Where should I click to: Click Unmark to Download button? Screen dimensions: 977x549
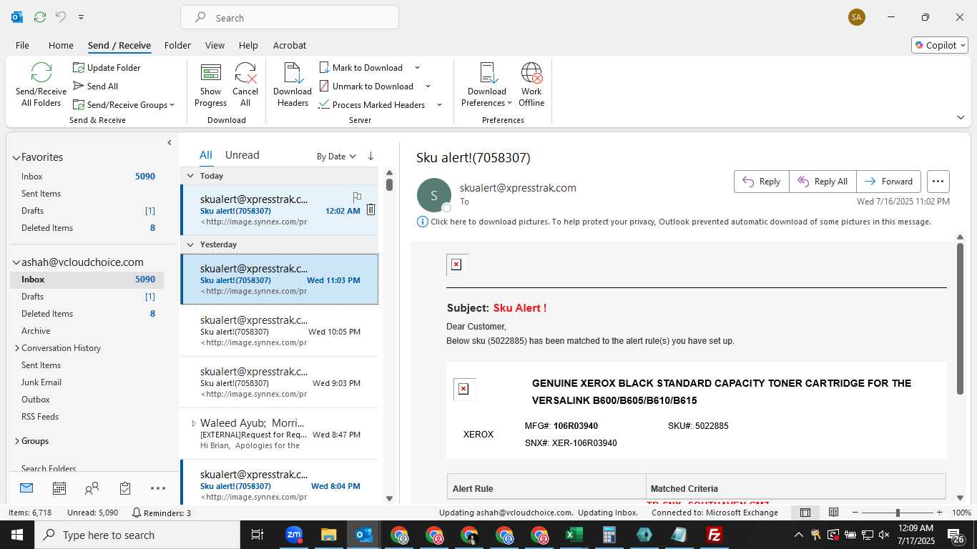(x=366, y=86)
